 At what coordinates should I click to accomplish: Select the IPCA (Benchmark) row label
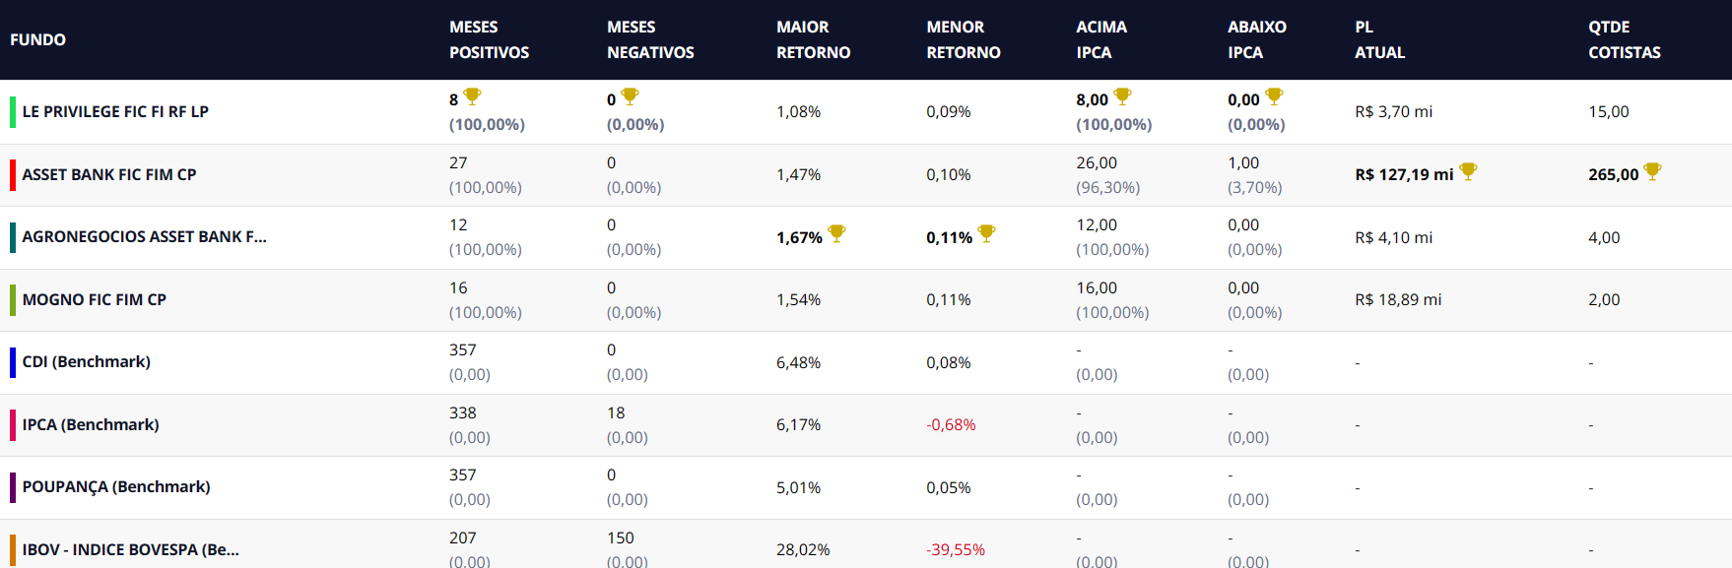click(x=91, y=425)
